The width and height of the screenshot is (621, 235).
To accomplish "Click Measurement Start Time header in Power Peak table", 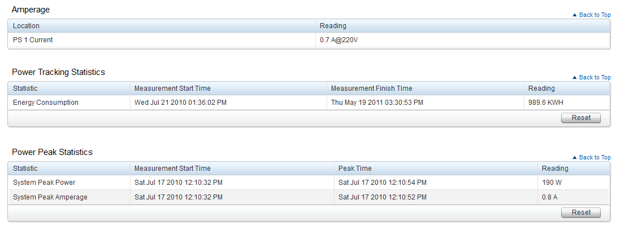I will point(172,169).
